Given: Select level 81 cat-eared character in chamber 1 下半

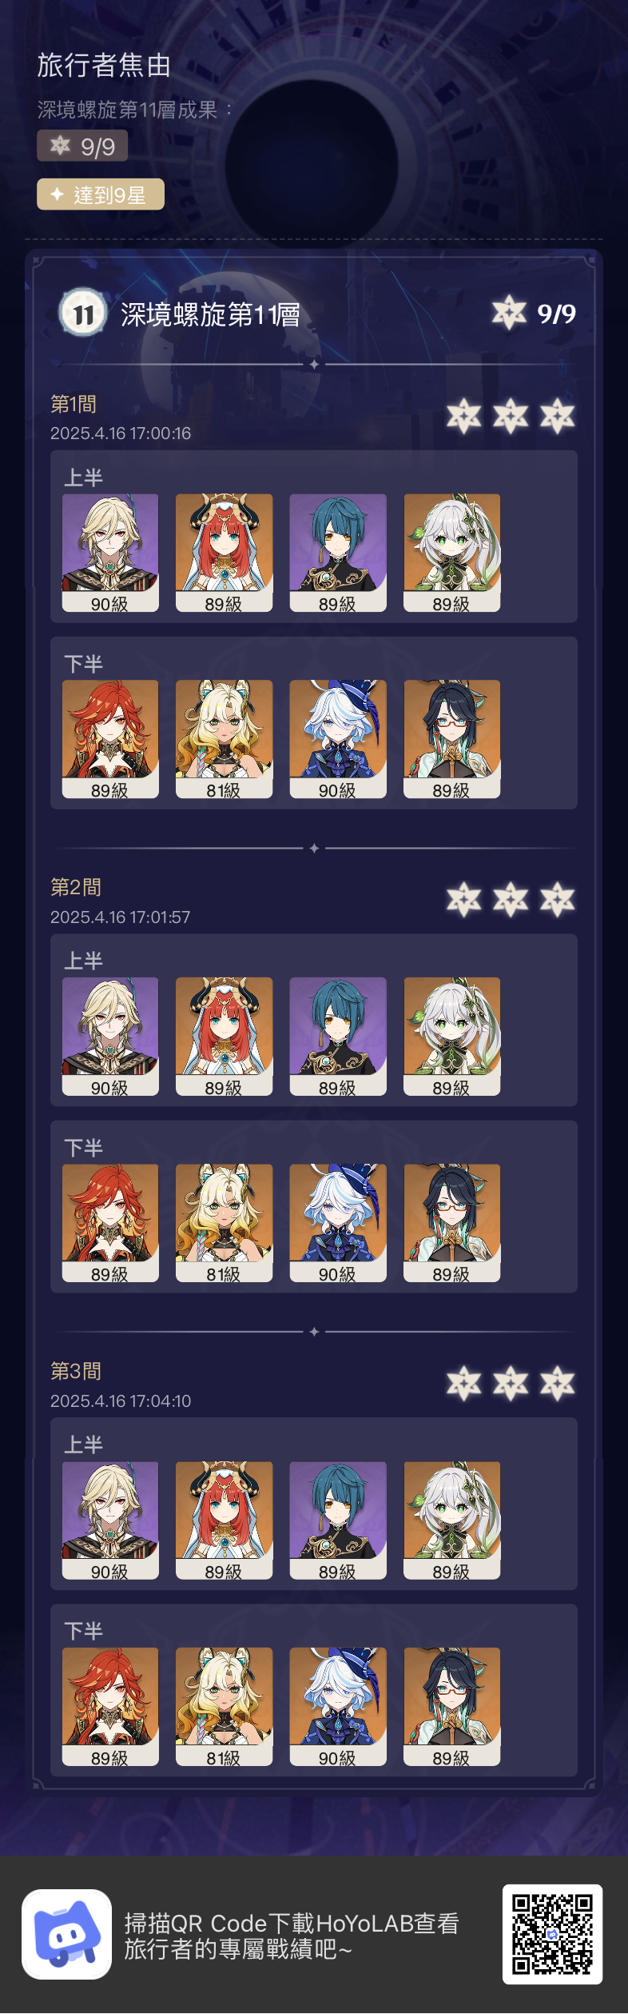Looking at the screenshot, I should 224,739.
